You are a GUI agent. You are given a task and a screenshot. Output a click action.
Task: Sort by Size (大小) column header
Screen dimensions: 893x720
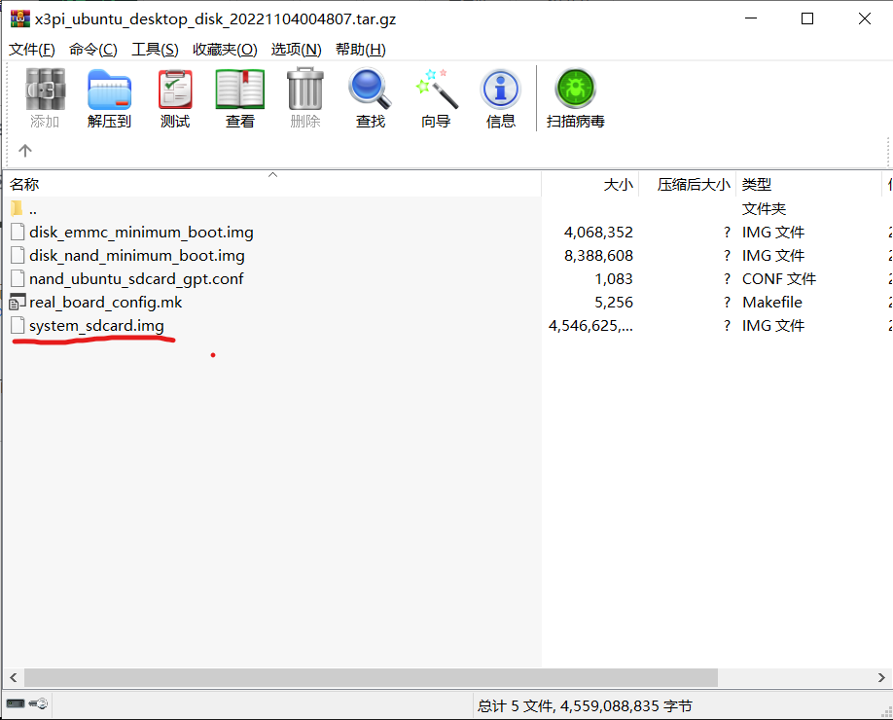590,184
